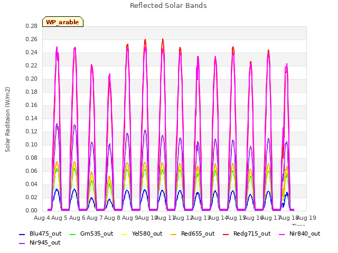Click the Solar Raditaion (W/m2) axis label
This screenshot has height=253, width=338.
tap(7, 120)
